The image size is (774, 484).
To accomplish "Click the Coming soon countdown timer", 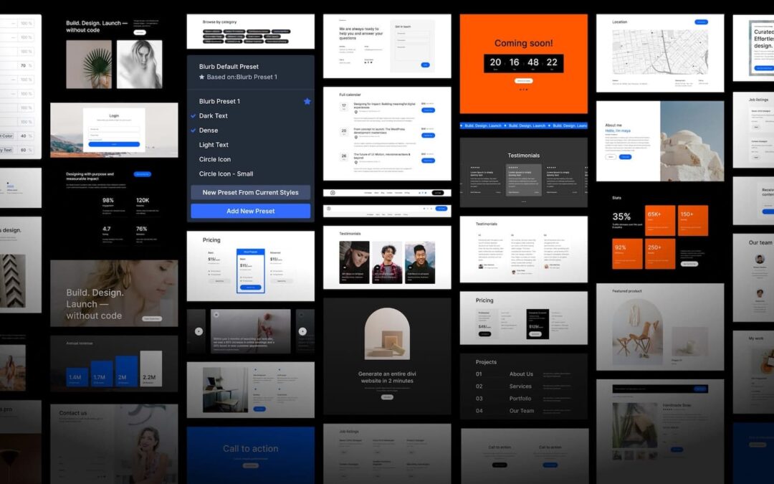I will pyautogui.click(x=523, y=63).
